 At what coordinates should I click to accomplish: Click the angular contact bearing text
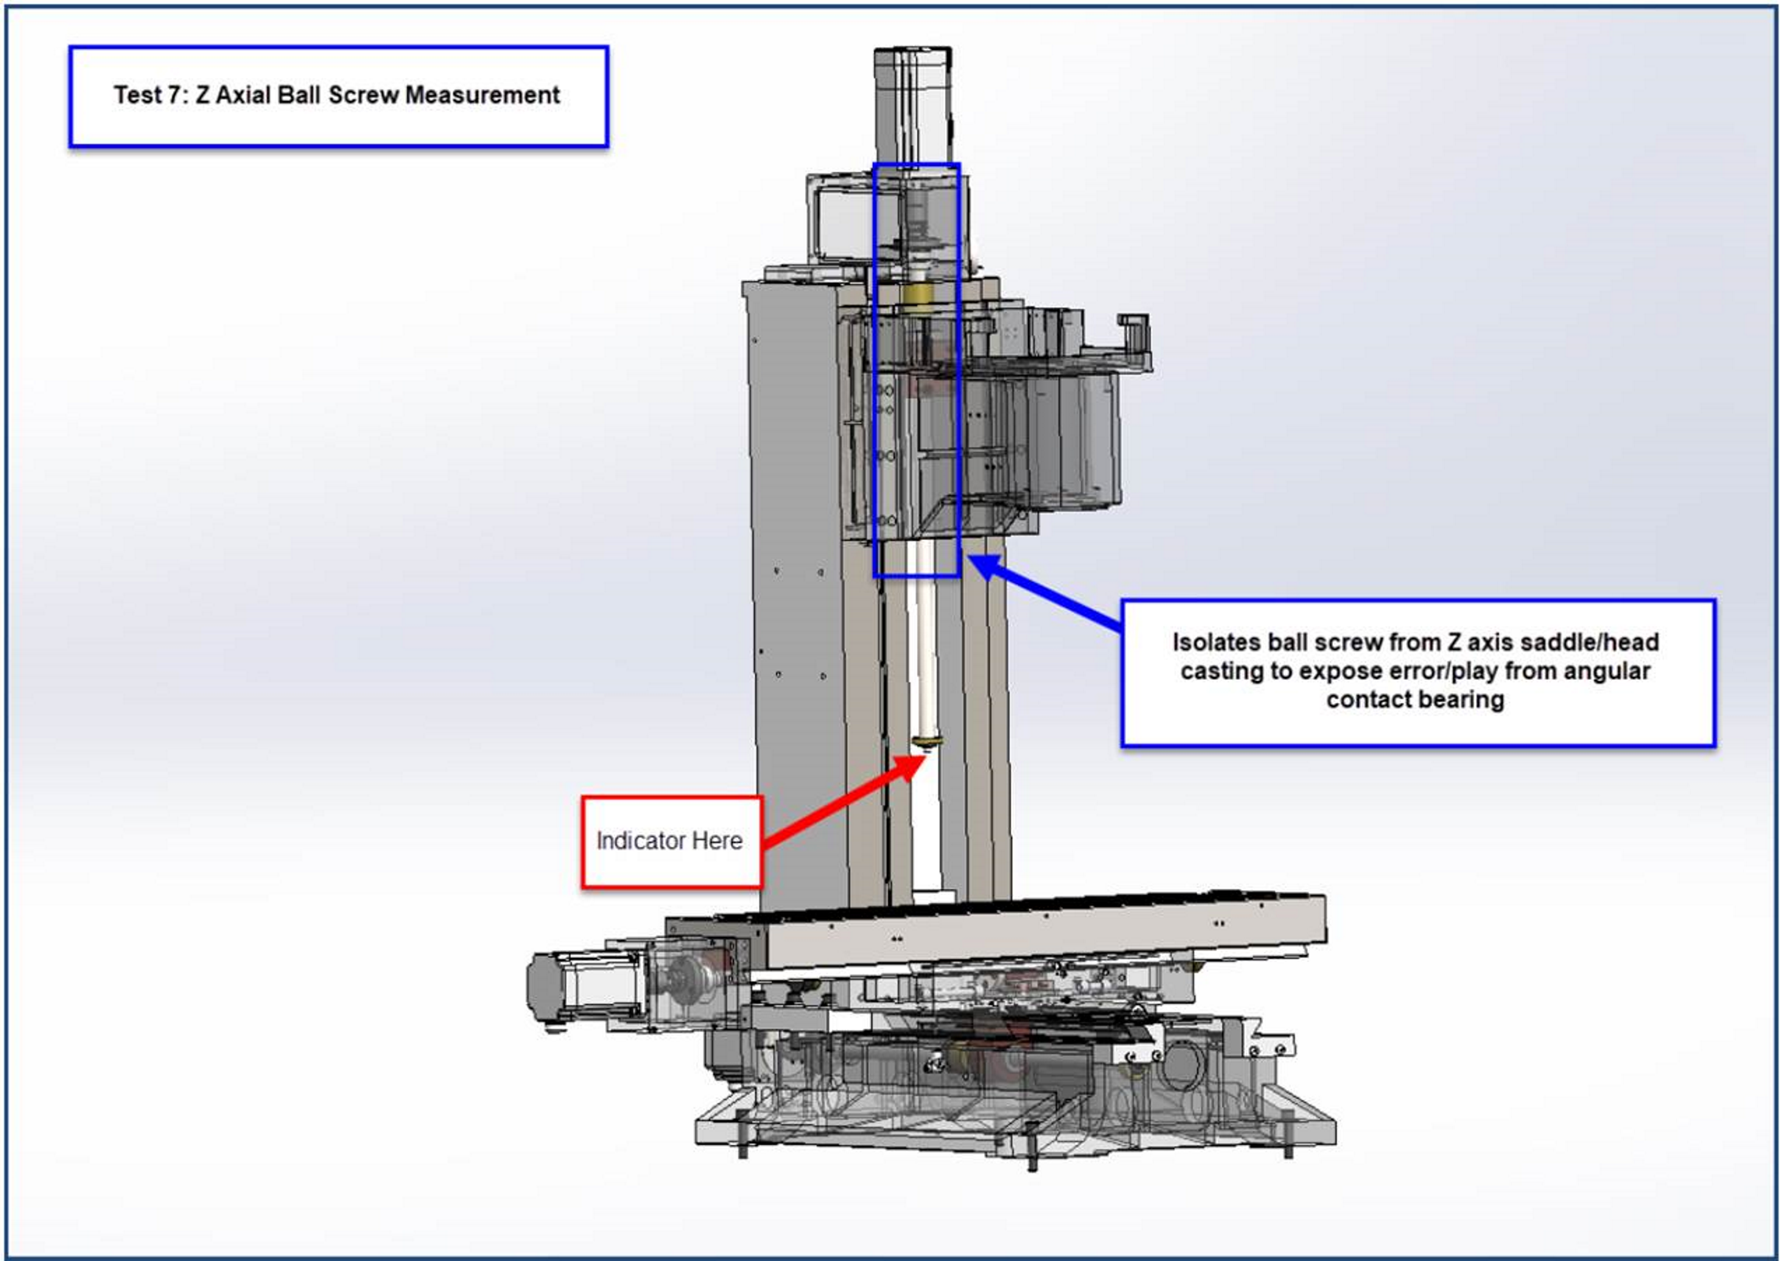(1415, 700)
